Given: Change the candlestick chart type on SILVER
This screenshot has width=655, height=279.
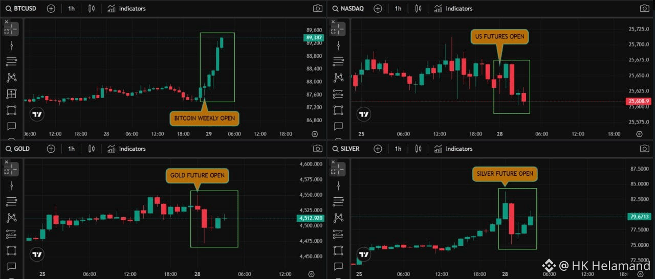Looking at the screenshot, I should tap(418, 149).
